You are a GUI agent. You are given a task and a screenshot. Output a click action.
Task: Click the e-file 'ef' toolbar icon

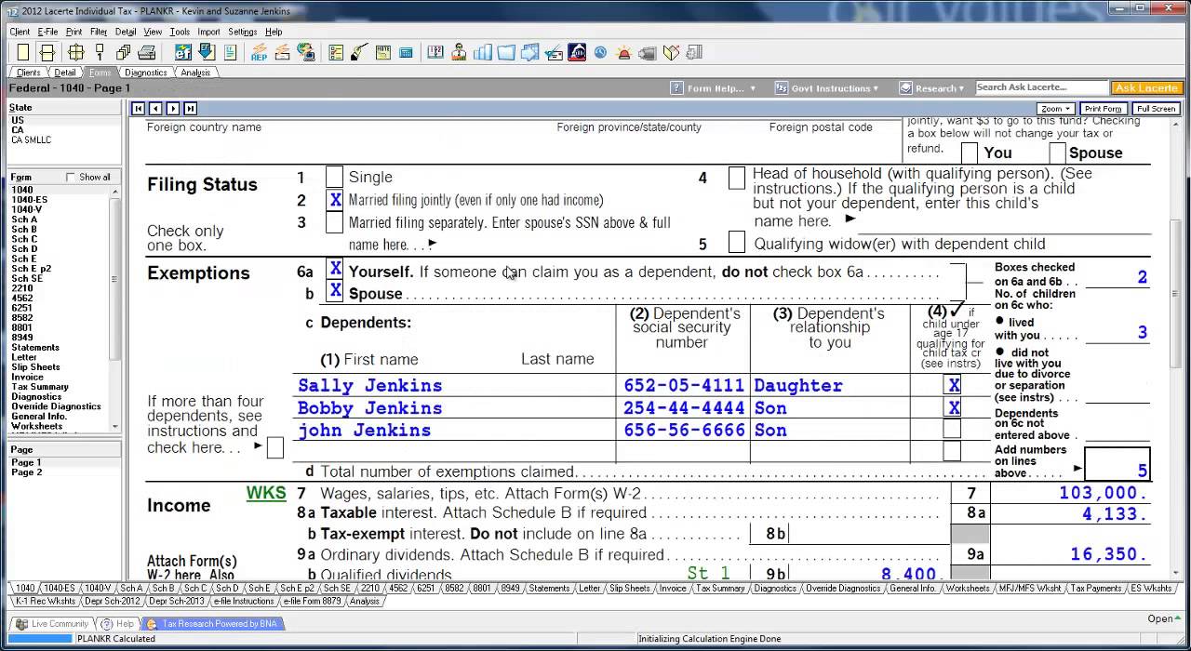click(182, 52)
